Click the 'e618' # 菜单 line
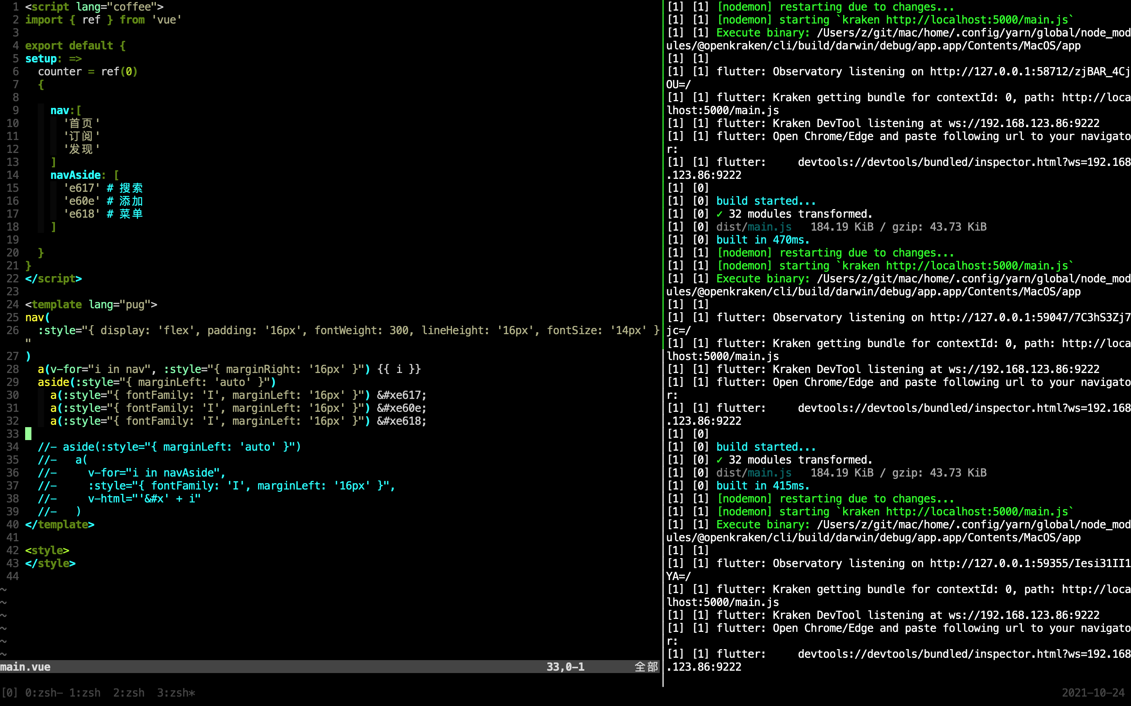The height and width of the screenshot is (706, 1131). click(103, 214)
